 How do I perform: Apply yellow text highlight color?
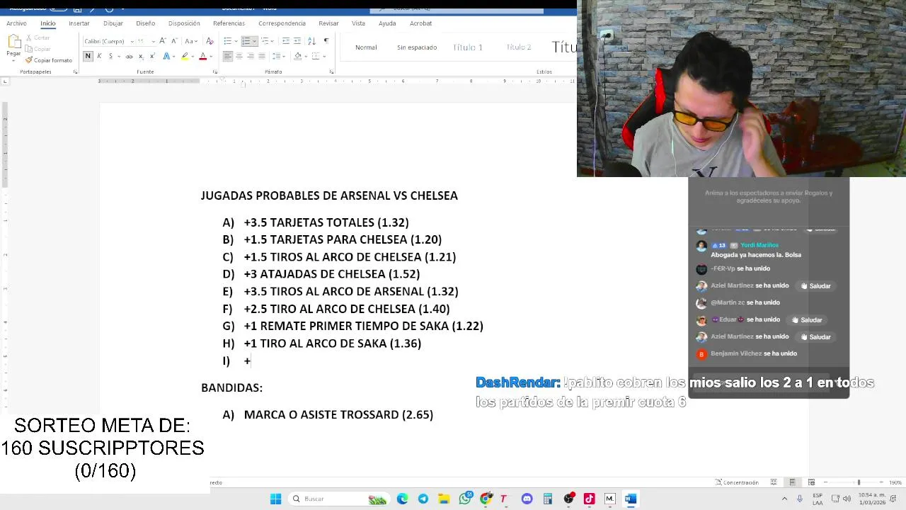(x=185, y=56)
